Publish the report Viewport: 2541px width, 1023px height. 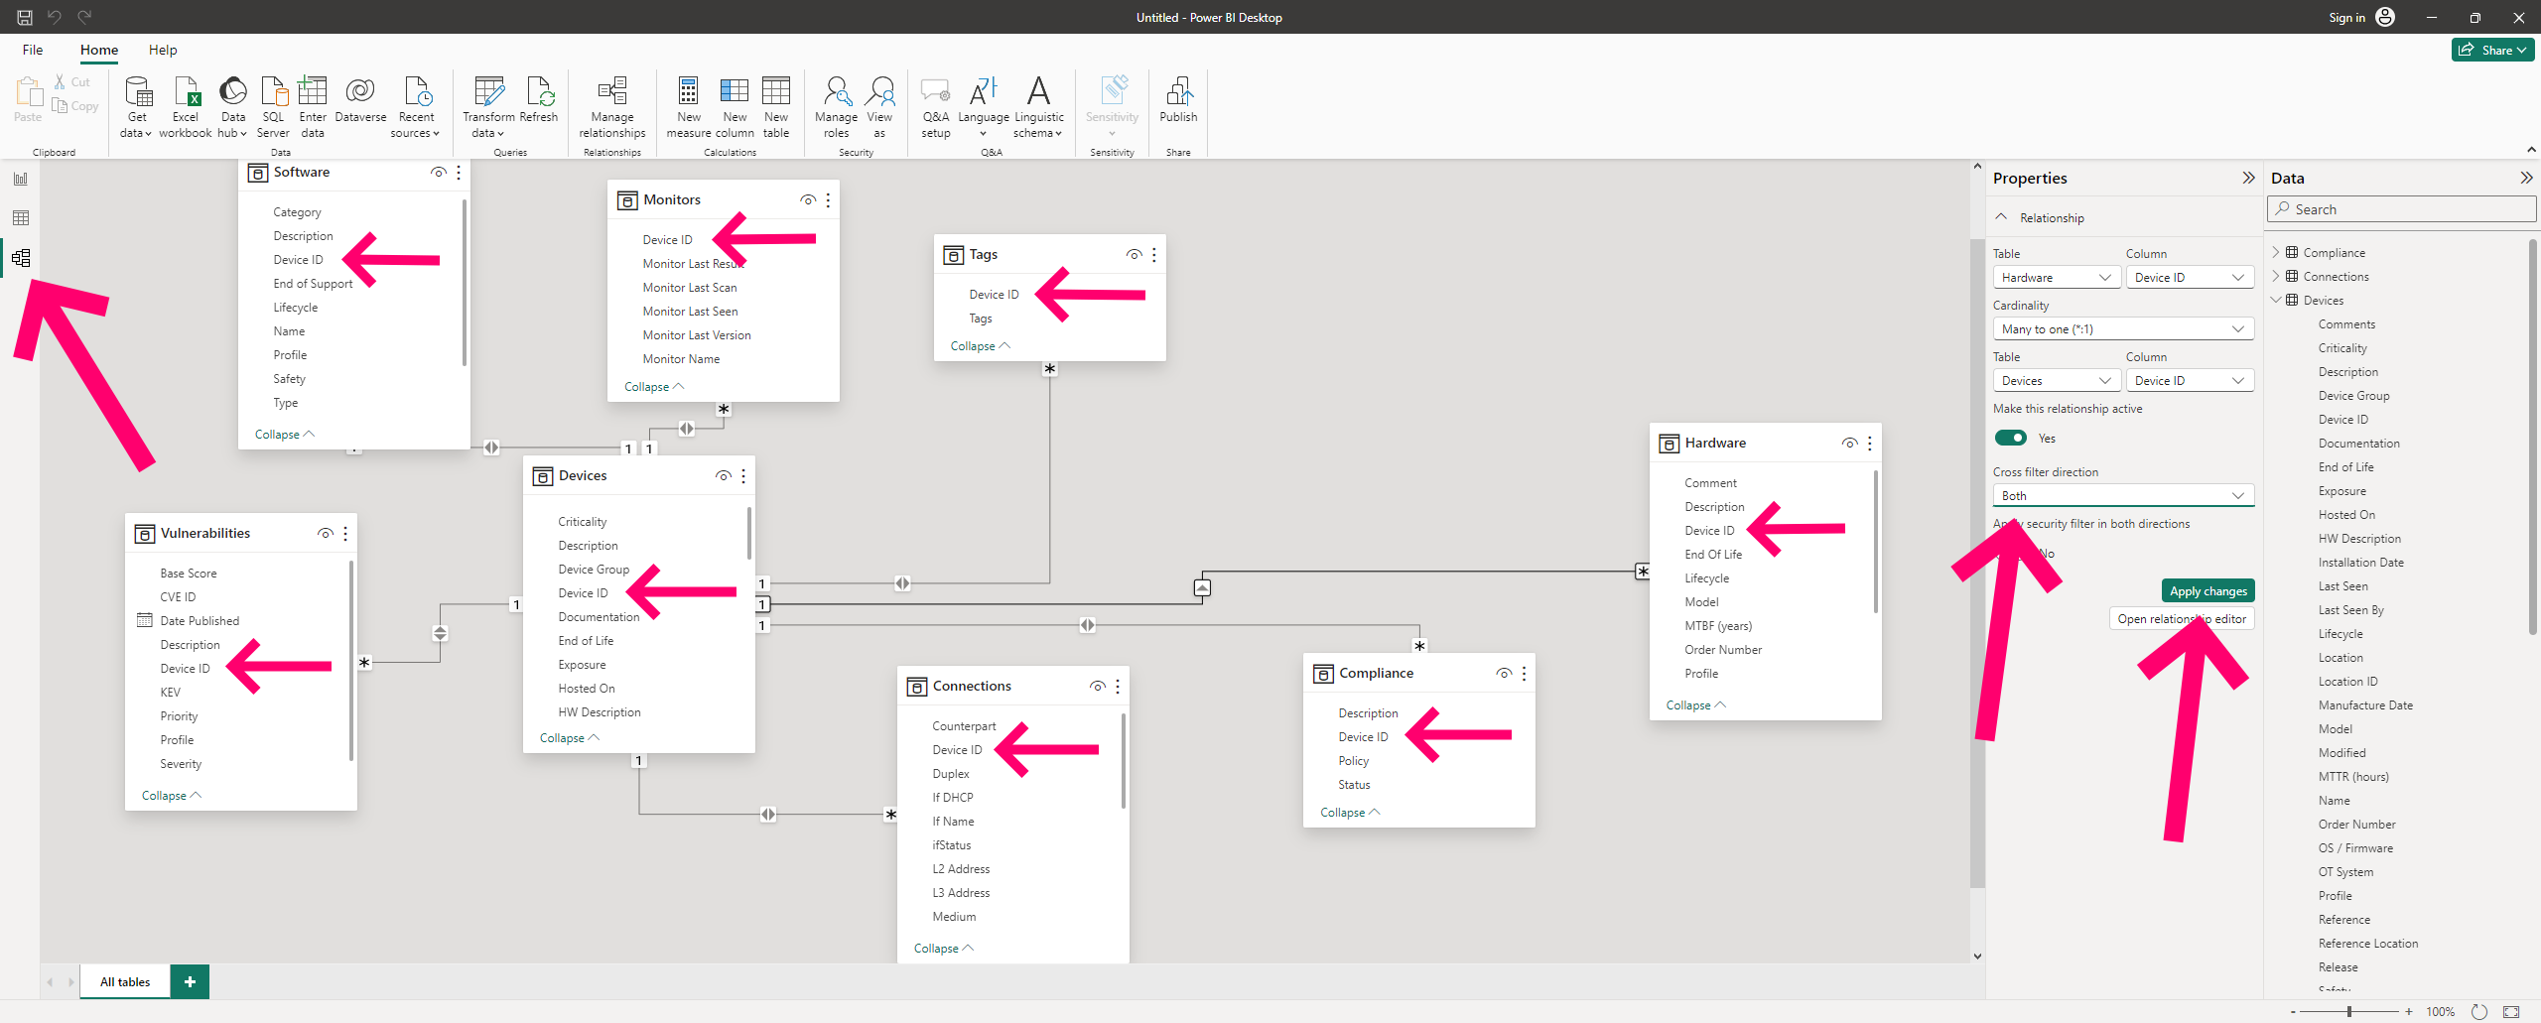pyautogui.click(x=1178, y=100)
